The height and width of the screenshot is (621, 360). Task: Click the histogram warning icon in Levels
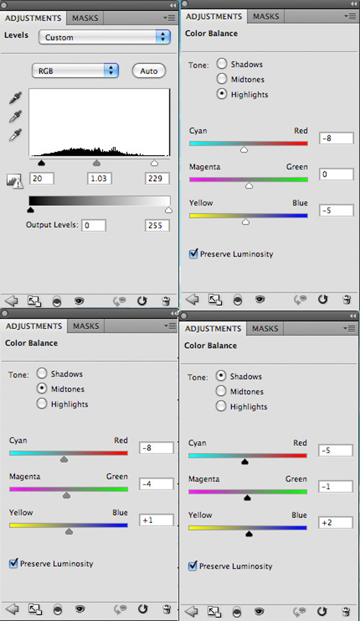coord(15,180)
